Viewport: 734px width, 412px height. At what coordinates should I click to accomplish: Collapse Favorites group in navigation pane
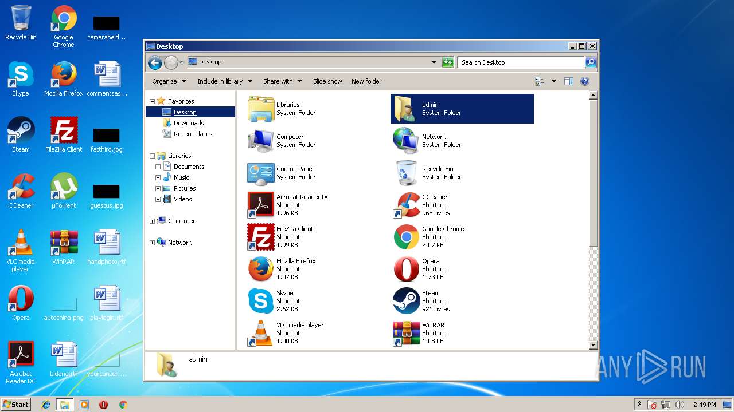[x=152, y=101]
